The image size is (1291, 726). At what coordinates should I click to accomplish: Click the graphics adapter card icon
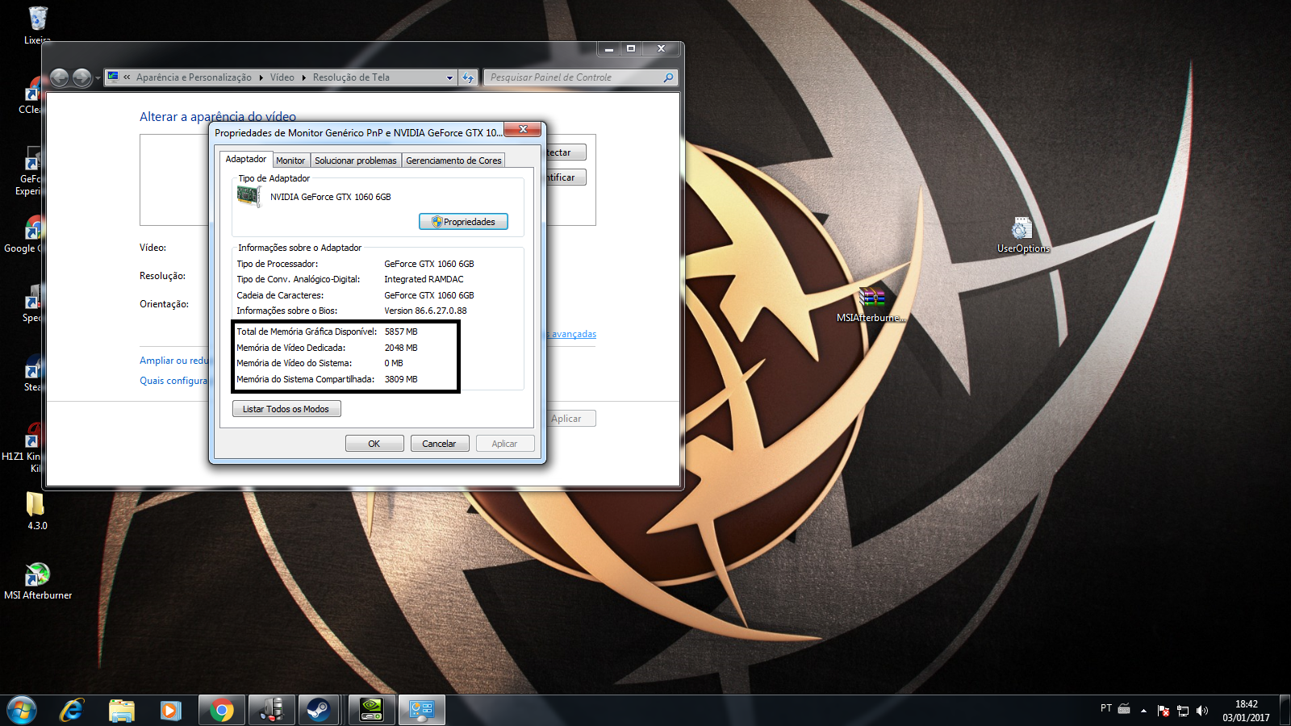249,196
